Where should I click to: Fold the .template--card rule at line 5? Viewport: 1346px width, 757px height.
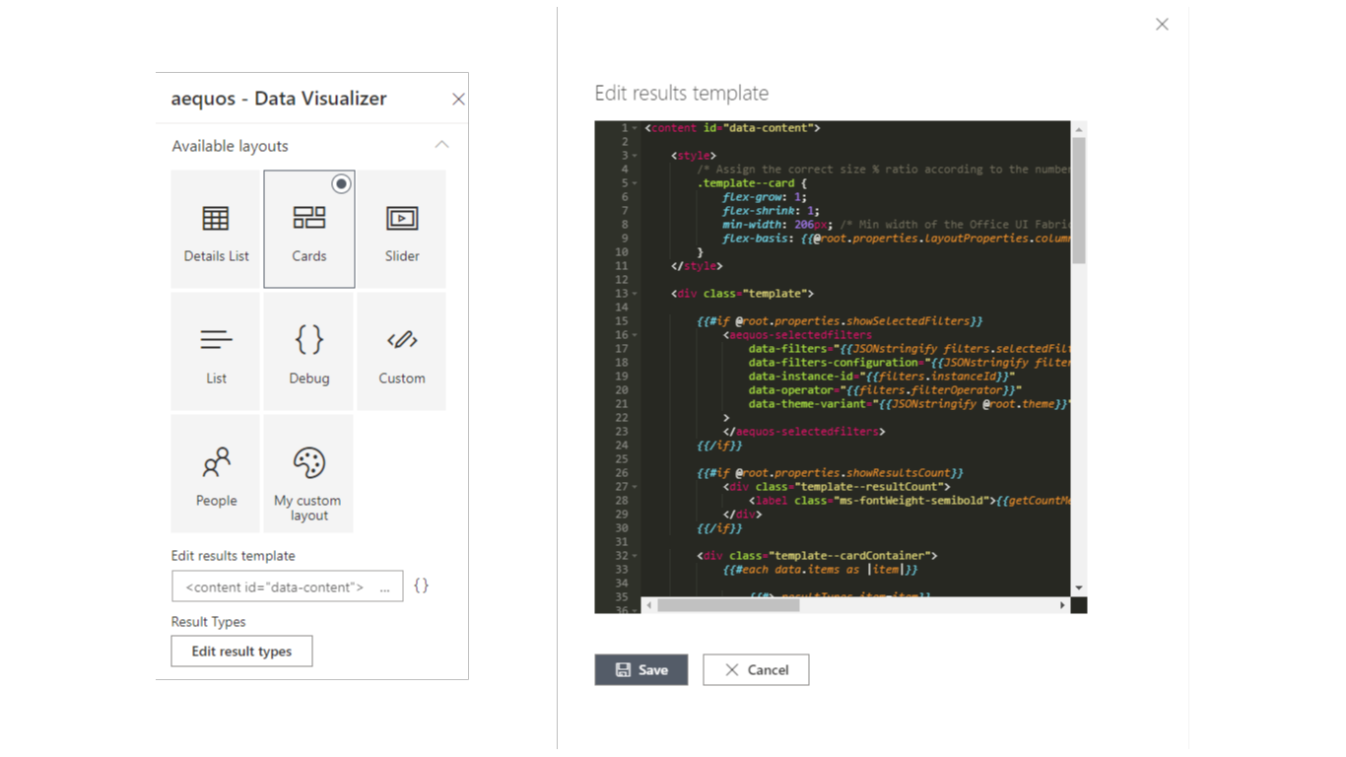point(635,183)
